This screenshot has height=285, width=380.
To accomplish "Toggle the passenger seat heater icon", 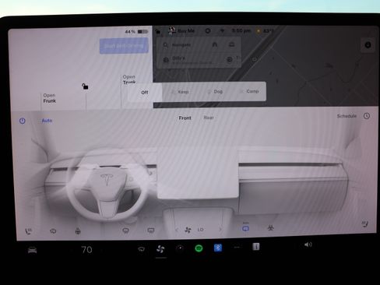I will [x=364, y=223].
